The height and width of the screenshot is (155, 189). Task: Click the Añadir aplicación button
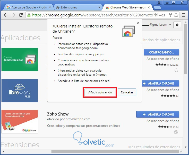tap(100, 92)
